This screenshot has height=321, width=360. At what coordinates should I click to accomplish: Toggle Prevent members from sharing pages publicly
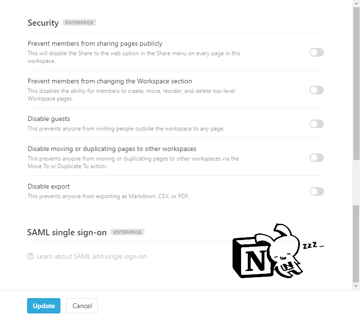point(317,52)
